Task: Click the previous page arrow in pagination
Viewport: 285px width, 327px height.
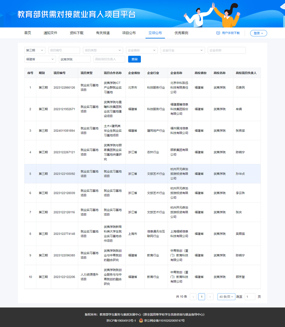Action: (x=193, y=297)
